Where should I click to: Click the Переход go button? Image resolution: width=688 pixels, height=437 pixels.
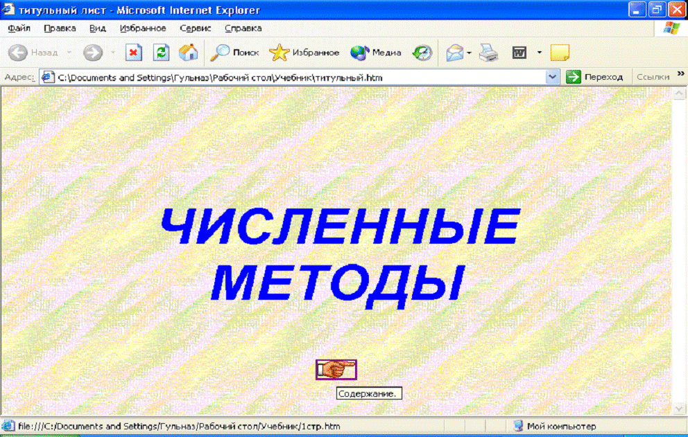point(594,77)
